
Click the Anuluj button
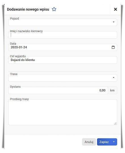pos(89,142)
